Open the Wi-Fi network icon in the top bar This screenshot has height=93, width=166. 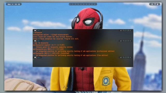155,4
